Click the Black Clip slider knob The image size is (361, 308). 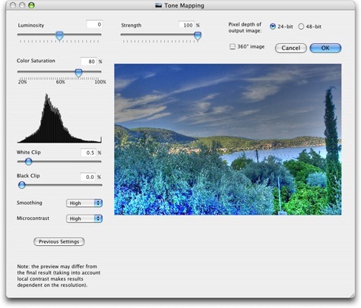(22, 185)
